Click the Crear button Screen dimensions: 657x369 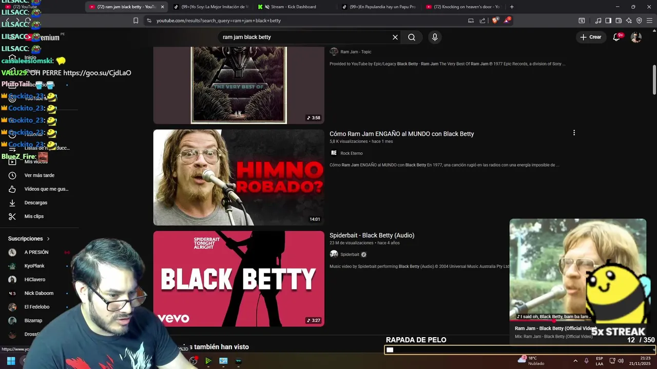click(x=591, y=37)
